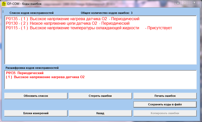This screenshot has height=122, width=202.
Task: Minimize the OP-COM window
Action: tap(178, 3)
